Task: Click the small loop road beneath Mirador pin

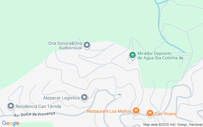Action: tap(130, 61)
